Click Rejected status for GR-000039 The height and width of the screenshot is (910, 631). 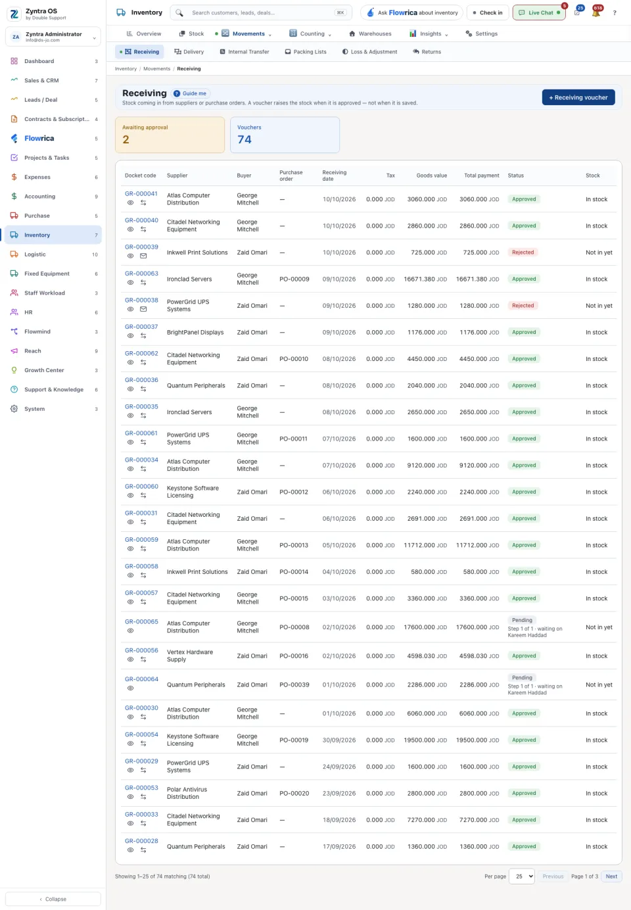pyautogui.click(x=523, y=252)
